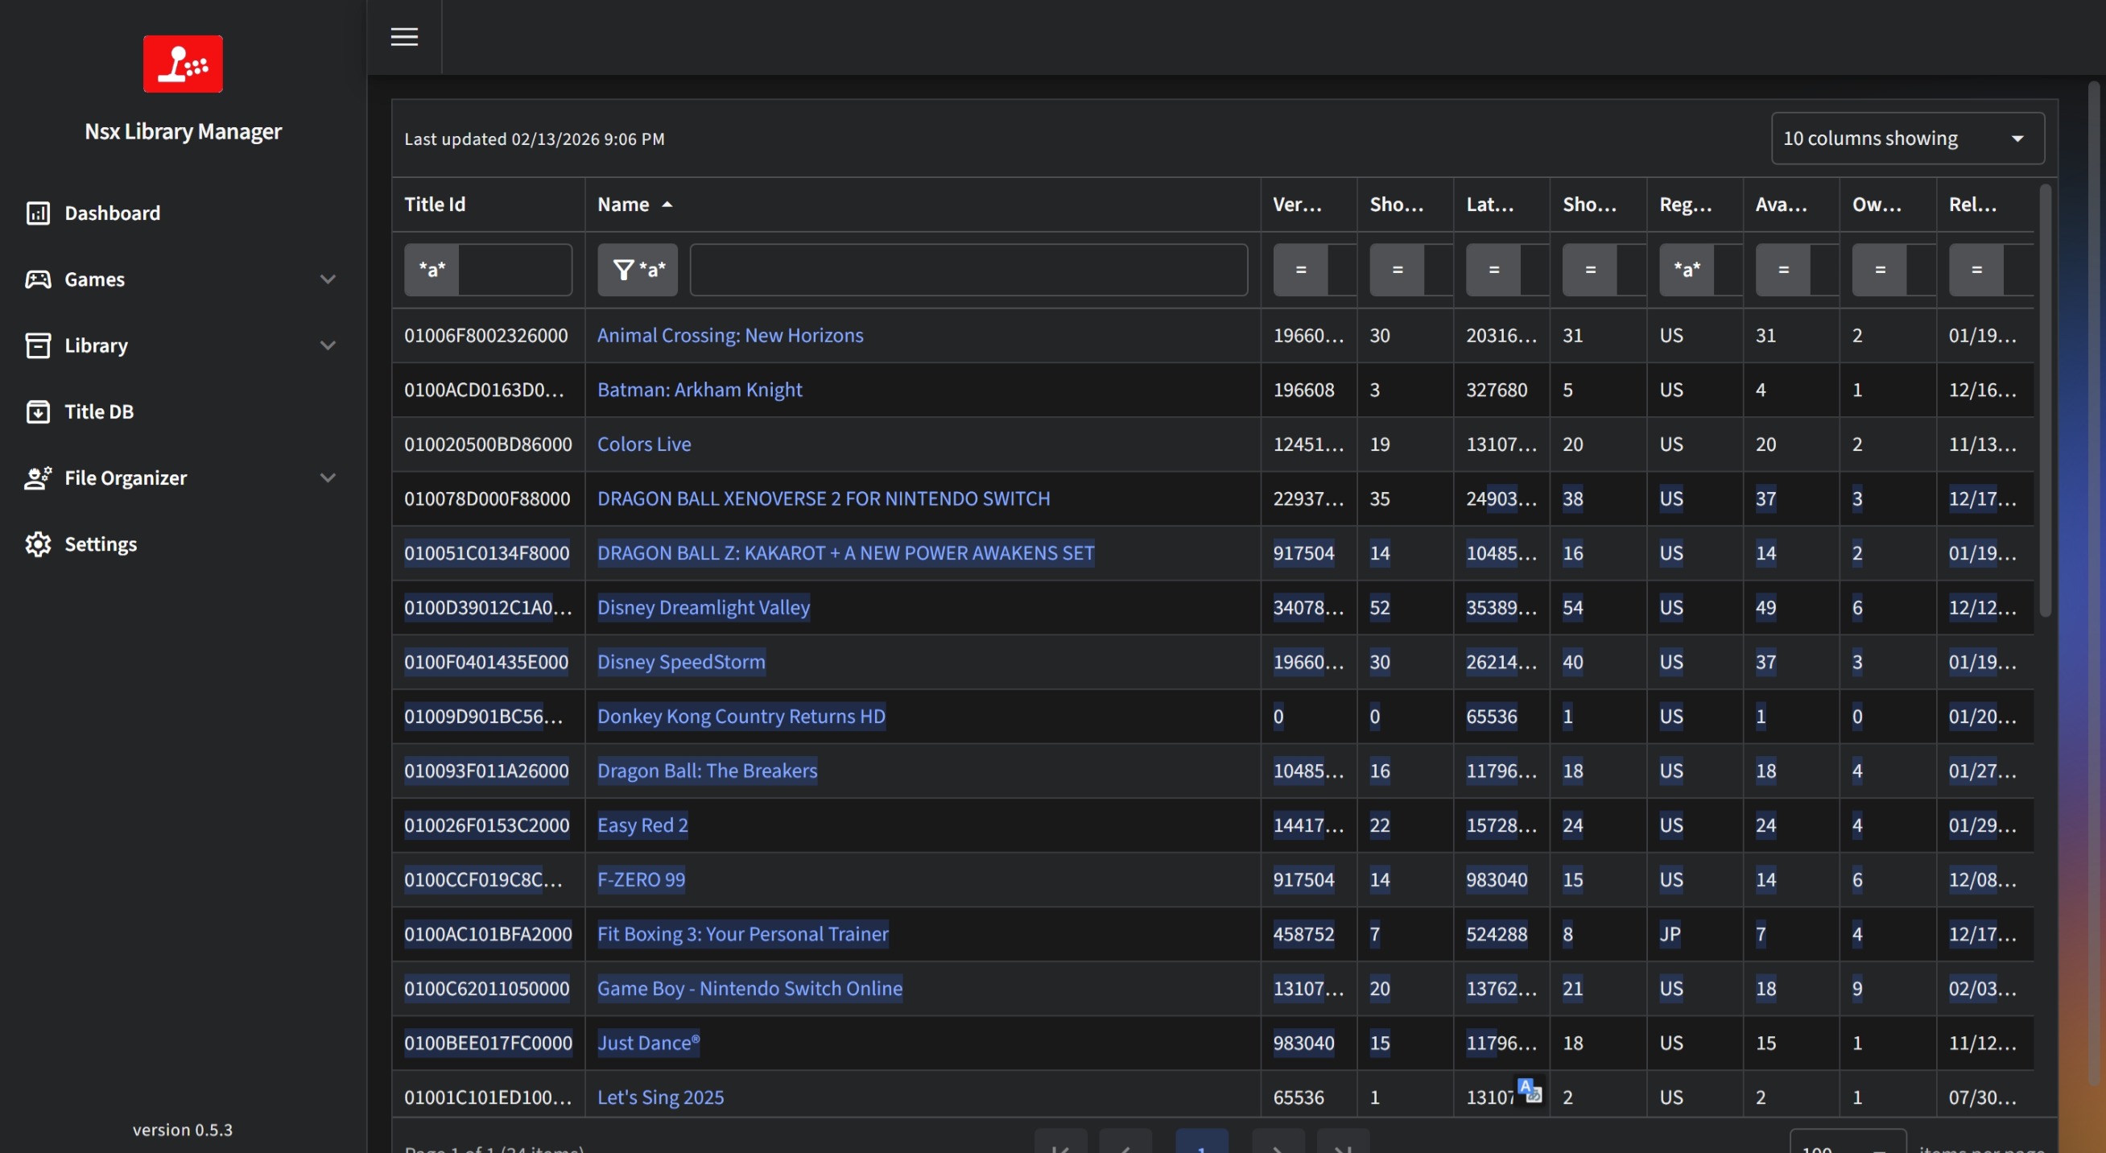Open the Ava... column filter operator
This screenshot has height=1153, width=2106.
click(1782, 270)
